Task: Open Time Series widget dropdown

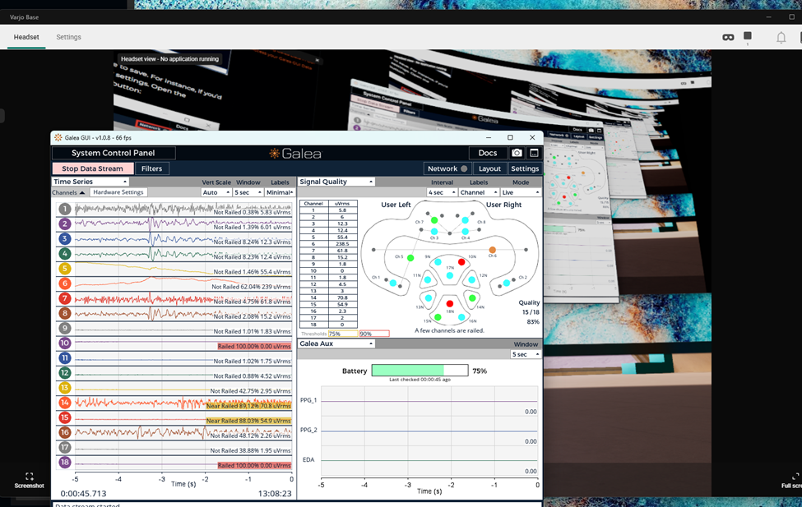Action: coord(90,182)
